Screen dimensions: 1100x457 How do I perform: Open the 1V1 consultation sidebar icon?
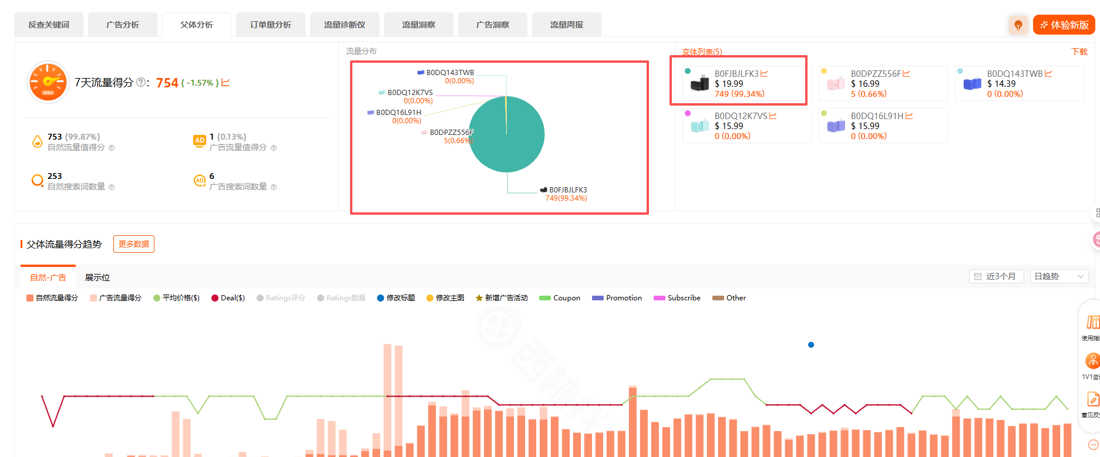point(1092,361)
